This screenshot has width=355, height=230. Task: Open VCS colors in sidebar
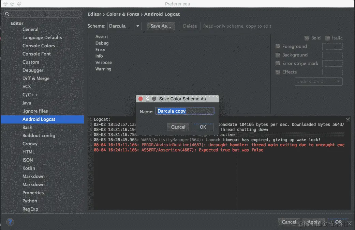[27, 86]
